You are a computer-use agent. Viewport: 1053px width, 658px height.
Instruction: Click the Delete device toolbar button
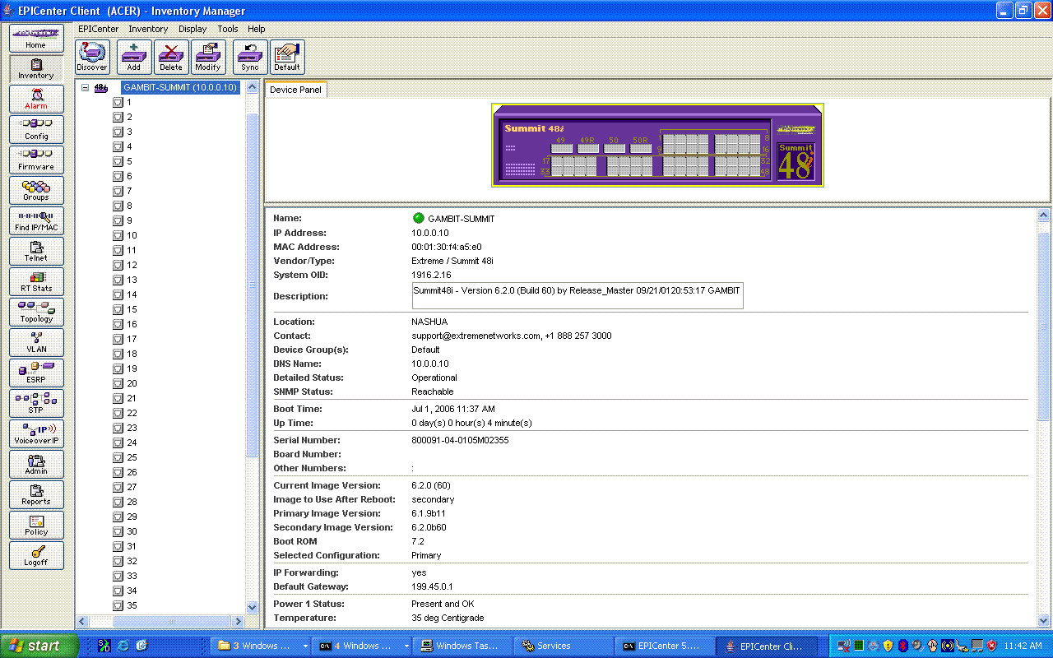pyautogui.click(x=171, y=57)
